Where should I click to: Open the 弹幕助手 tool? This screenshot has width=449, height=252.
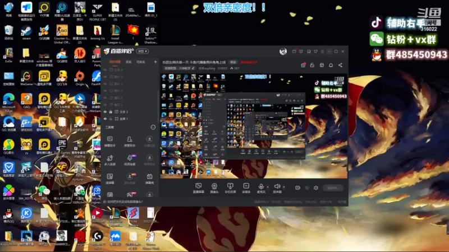(x=109, y=142)
